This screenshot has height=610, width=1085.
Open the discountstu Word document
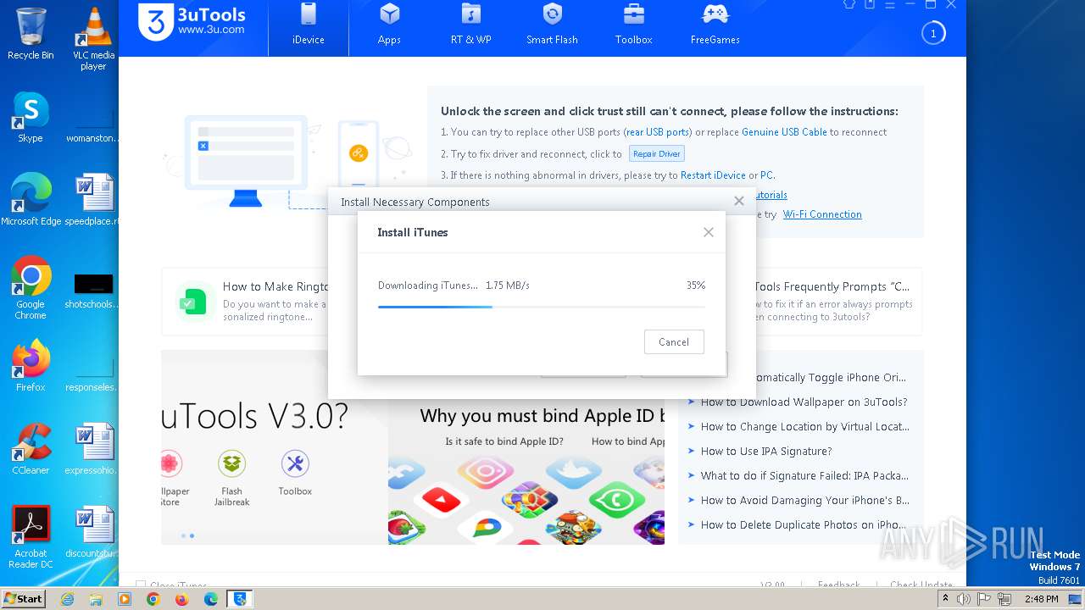[93, 532]
